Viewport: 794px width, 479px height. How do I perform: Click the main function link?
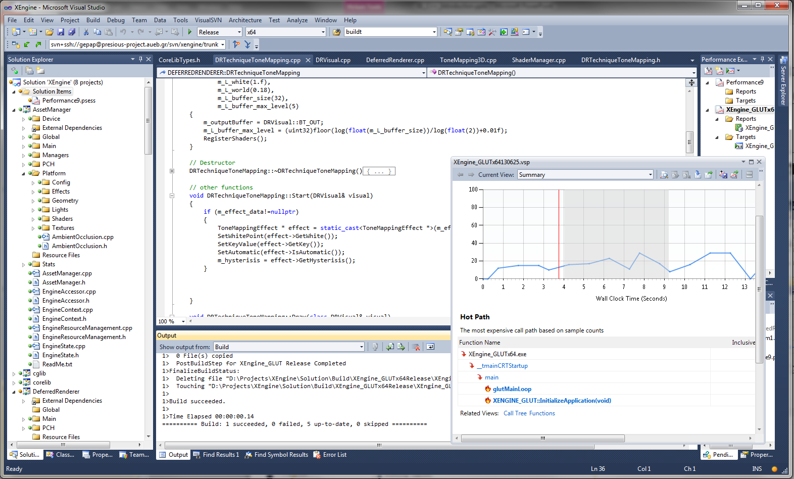coord(491,377)
